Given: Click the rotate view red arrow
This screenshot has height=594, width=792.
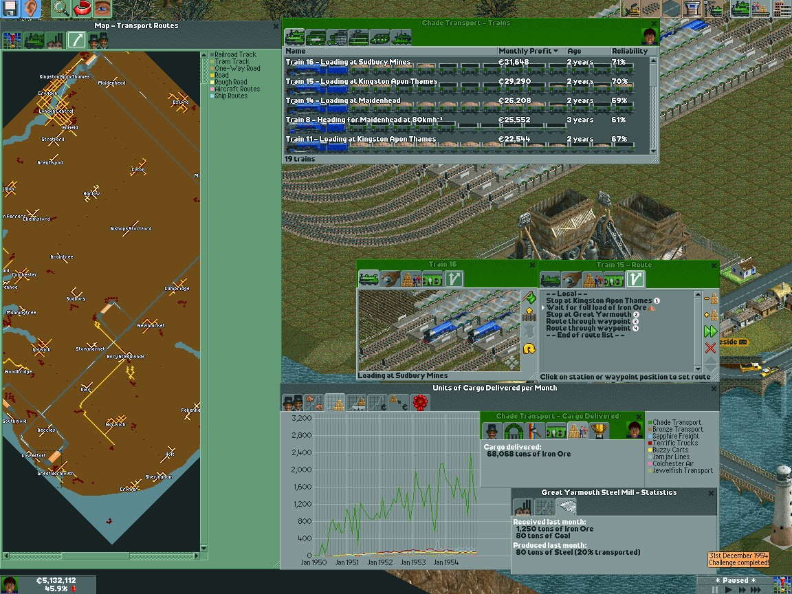Looking at the screenshot, I should 81,8.
